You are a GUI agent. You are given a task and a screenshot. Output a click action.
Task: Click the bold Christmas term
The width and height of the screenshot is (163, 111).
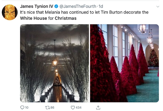pos(66,18)
